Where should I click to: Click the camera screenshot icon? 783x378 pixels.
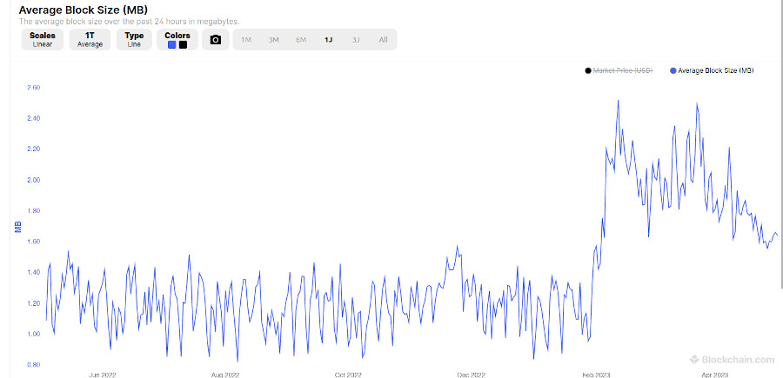click(216, 40)
